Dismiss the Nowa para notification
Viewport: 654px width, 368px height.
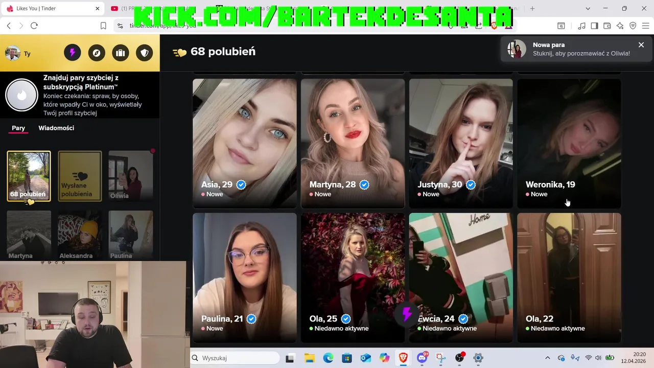click(x=641, y=45)
